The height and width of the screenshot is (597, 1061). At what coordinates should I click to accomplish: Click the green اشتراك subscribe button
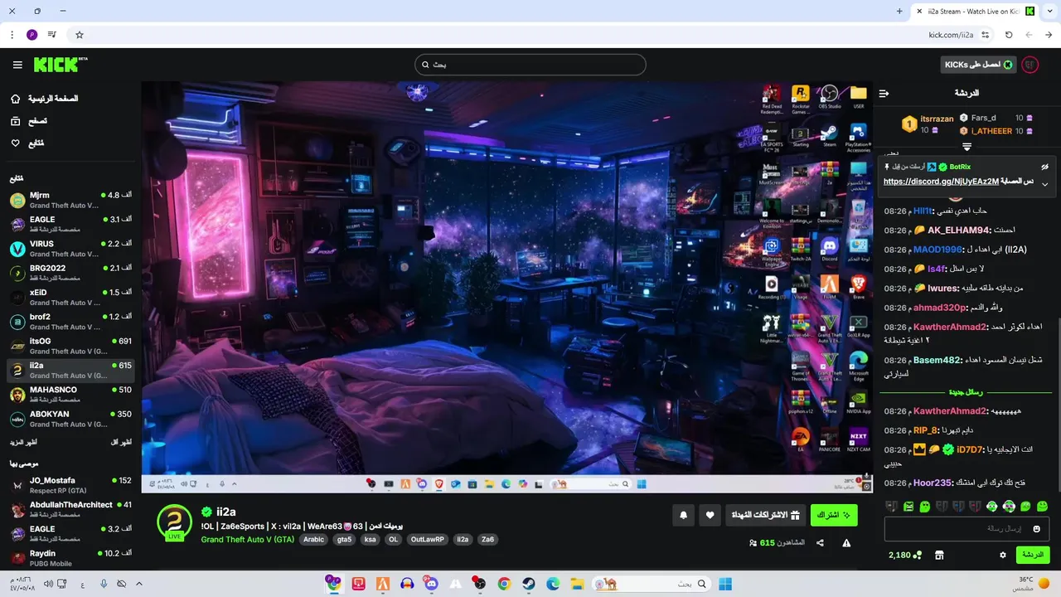coord(834,515)
